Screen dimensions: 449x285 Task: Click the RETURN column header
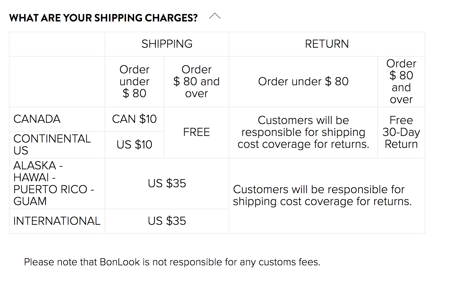click(327, 44)
